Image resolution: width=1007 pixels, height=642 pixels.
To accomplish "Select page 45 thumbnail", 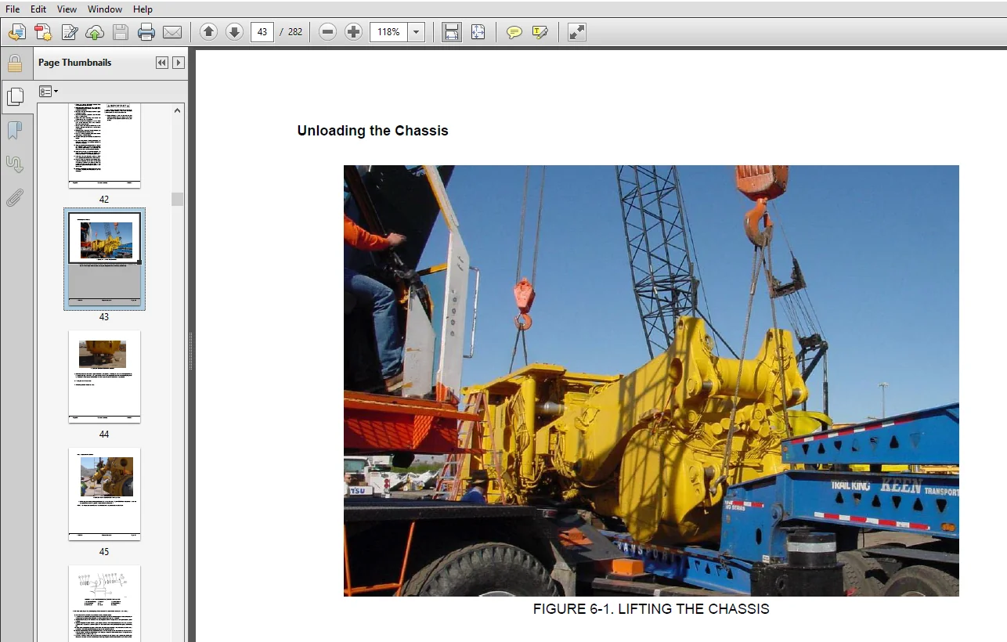I will coord(104,494).
